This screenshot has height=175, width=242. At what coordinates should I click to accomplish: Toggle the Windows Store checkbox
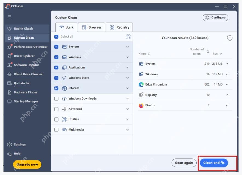[x=56, y=78]
